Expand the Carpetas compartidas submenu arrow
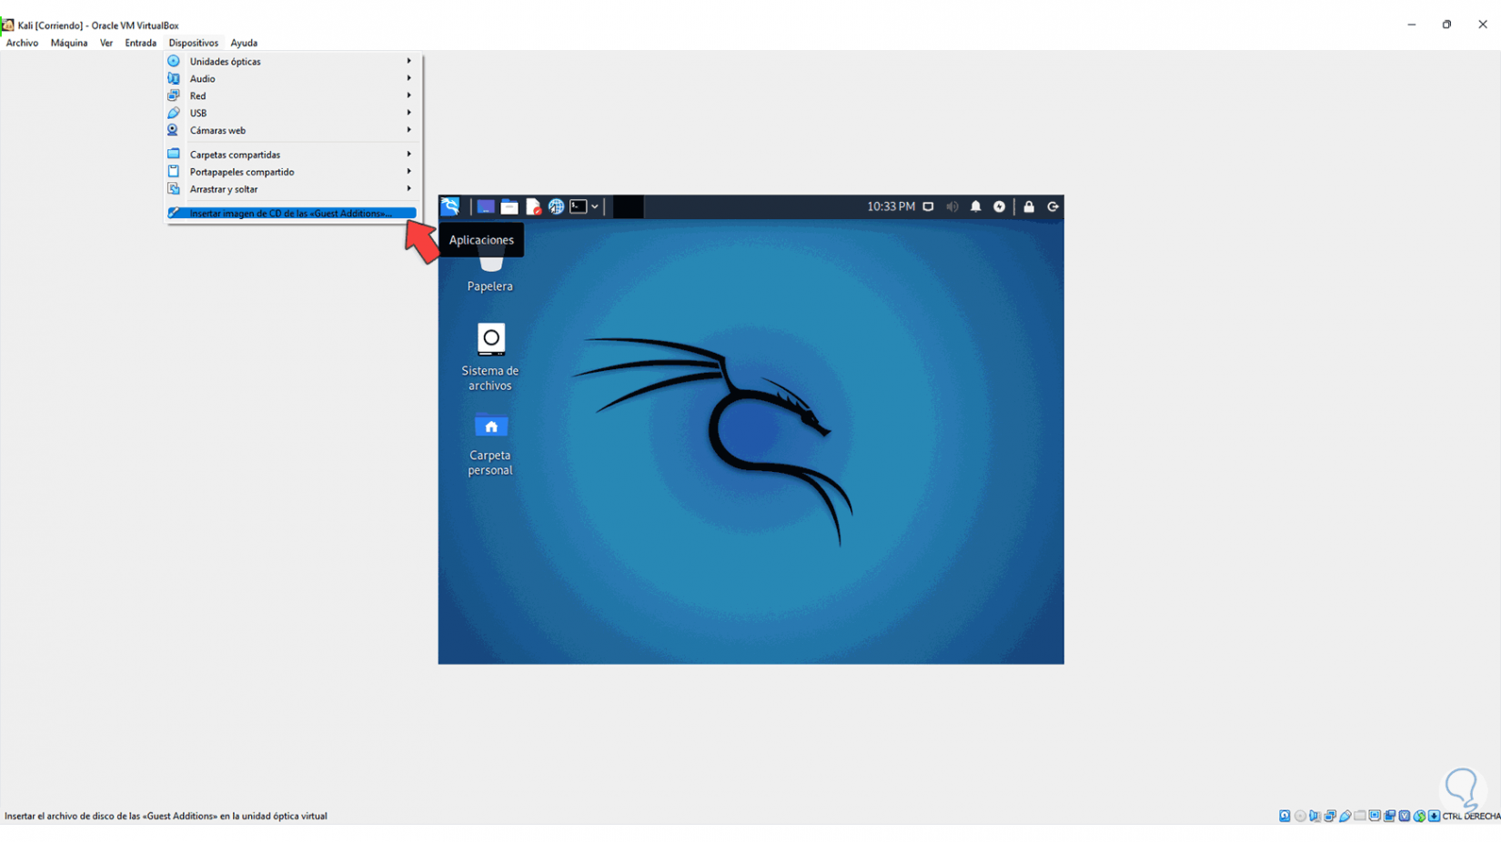 pyautogui.click(x=409, y=155)
